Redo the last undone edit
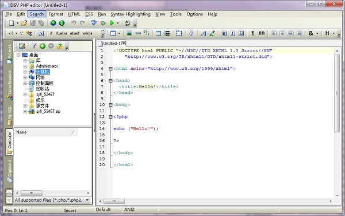 [82, 23]
